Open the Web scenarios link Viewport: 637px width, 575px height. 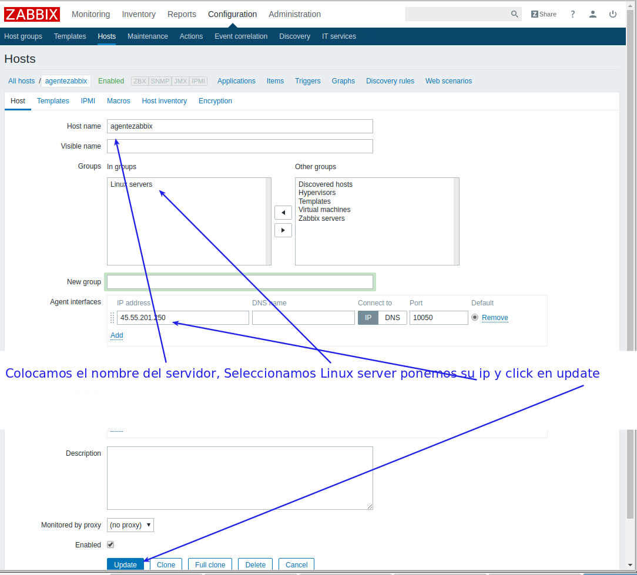(x=448, y=81)
